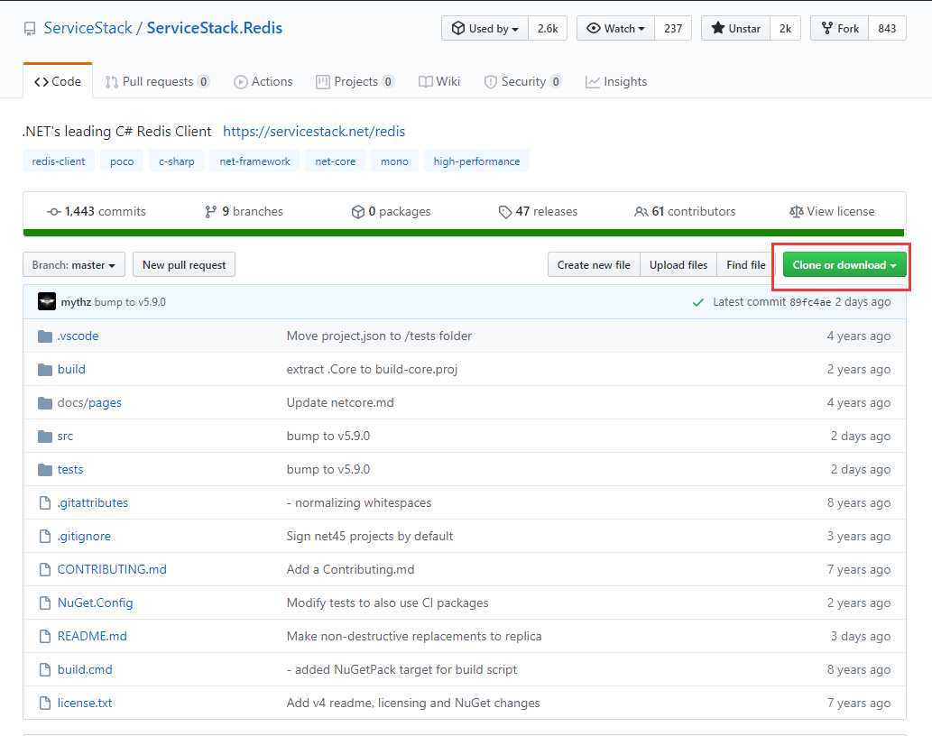Click the mythz user avatar icon
Screen dimensions: 932x736
click(47, 302)
